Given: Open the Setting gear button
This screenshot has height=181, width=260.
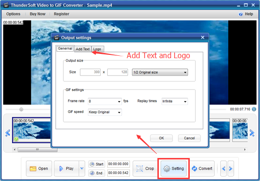Looking at the screenshot, I should tap(174, 168).
